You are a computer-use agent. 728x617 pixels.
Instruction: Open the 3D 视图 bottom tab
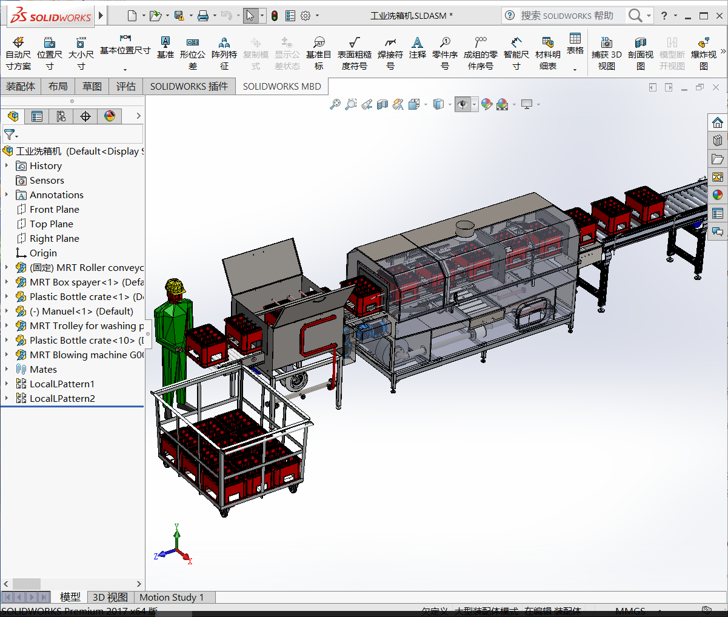[110, 598]
